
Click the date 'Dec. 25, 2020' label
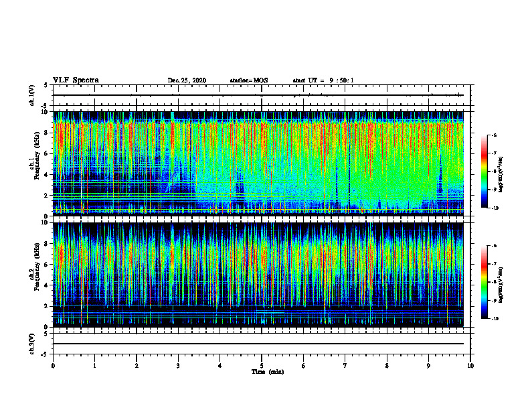[187, 80]
